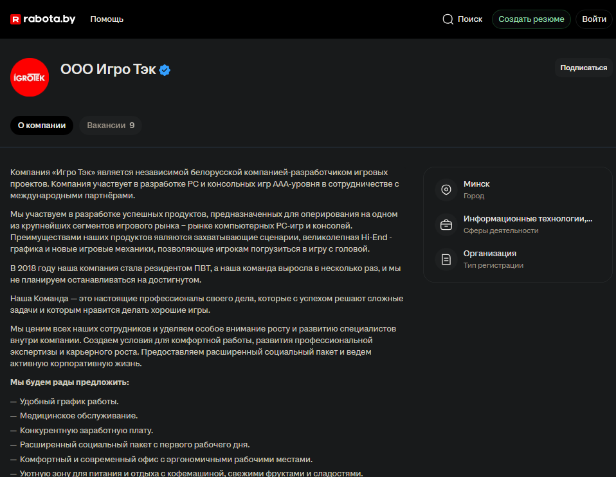Open Поиск in the header
The image size is (616, 477).
(470, 19)
